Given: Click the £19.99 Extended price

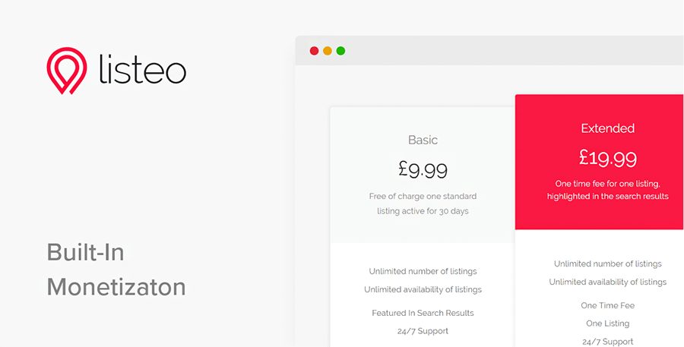Looking at the screenshot, I should tap(607, 157).
